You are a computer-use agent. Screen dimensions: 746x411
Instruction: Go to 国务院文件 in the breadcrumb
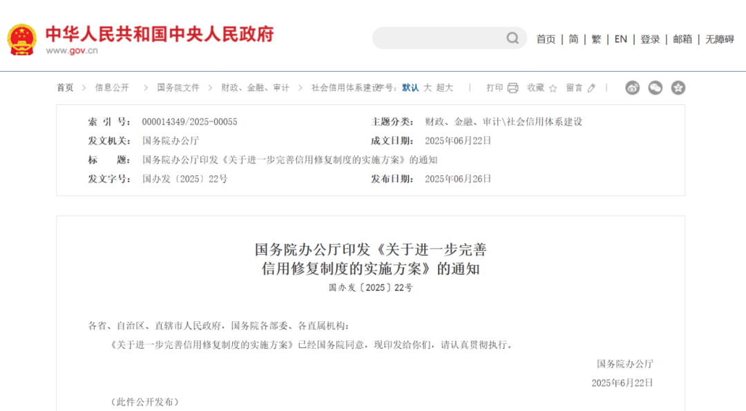(178, 88)
